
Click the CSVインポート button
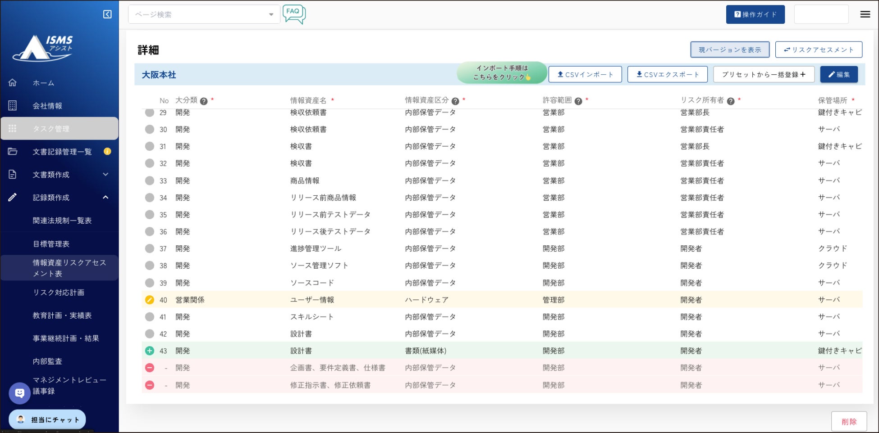click(585, 74)
